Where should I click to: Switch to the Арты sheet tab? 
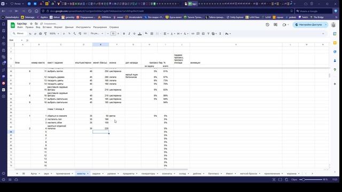click(34, 174)
